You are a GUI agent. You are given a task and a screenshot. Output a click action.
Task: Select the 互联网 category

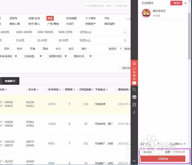pos(13,18)
